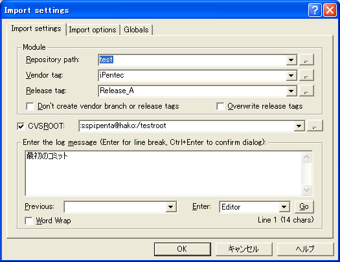Open the Release tag dropdown arrow
This screenshot has height=262, width=340.
tap(291, 91)
